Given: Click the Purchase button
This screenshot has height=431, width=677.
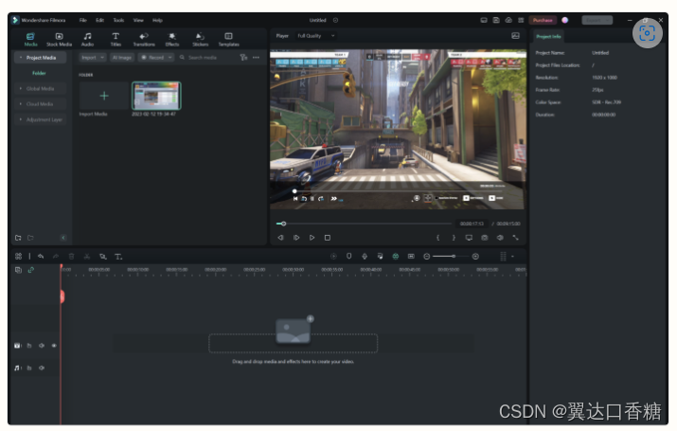Looking at the screenshot, I should [x=543, y=20].
